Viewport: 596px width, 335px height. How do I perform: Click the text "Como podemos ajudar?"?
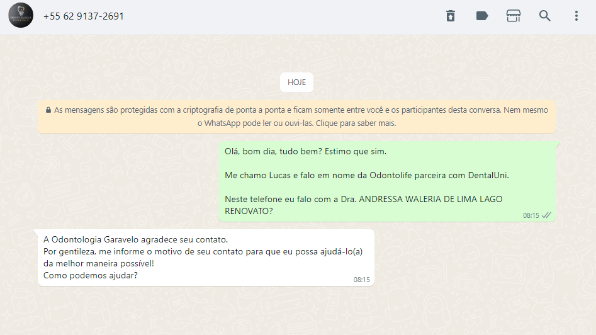click(x=91, y=275)
